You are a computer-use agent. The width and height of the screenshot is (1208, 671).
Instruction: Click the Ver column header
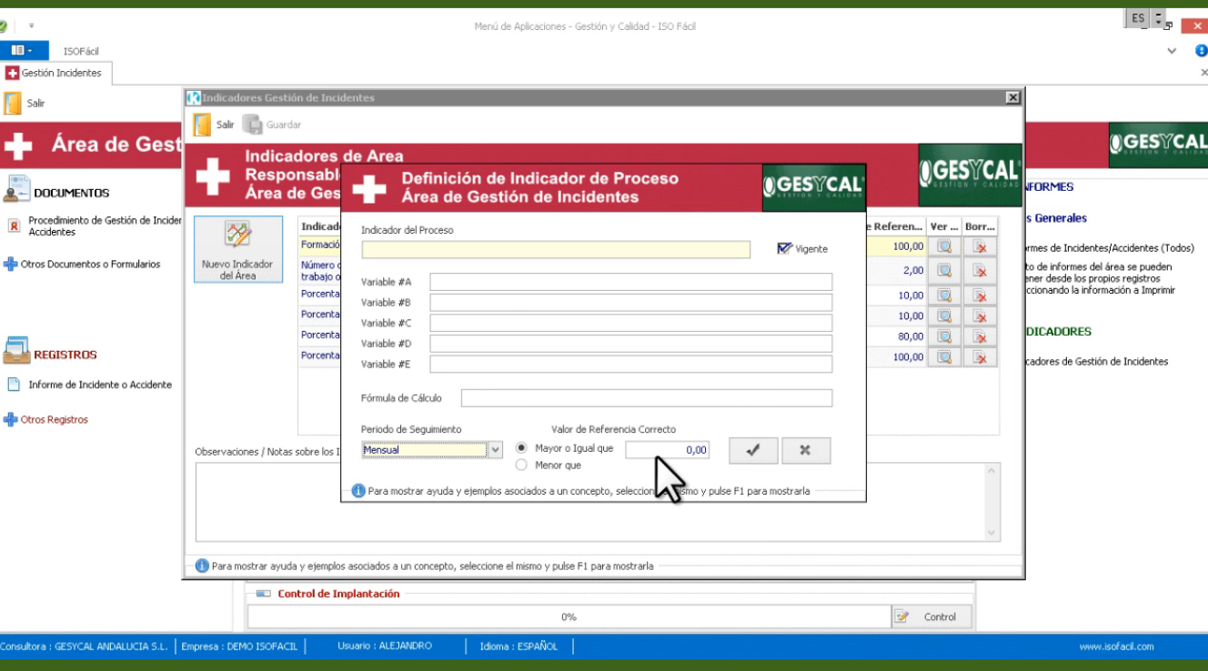pos(944,226)
